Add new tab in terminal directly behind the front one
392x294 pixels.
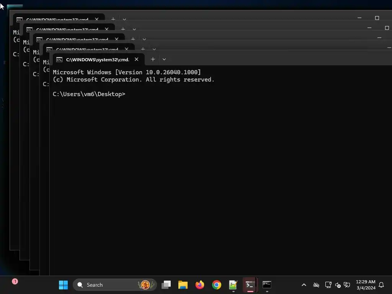(143, 49)
